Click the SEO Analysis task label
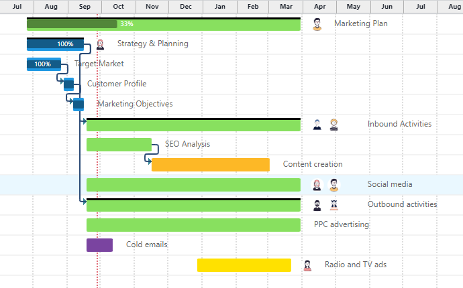 pos(187,144)
